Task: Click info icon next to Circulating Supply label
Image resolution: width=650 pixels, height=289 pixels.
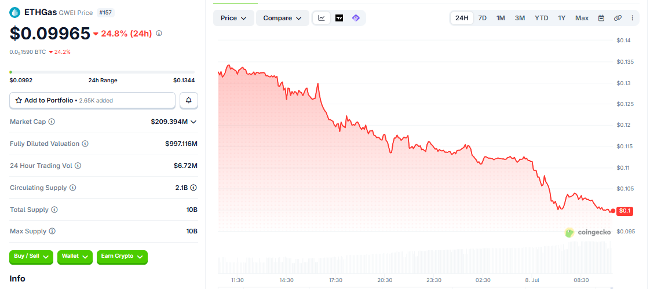Action: click(x=72, y=188)
